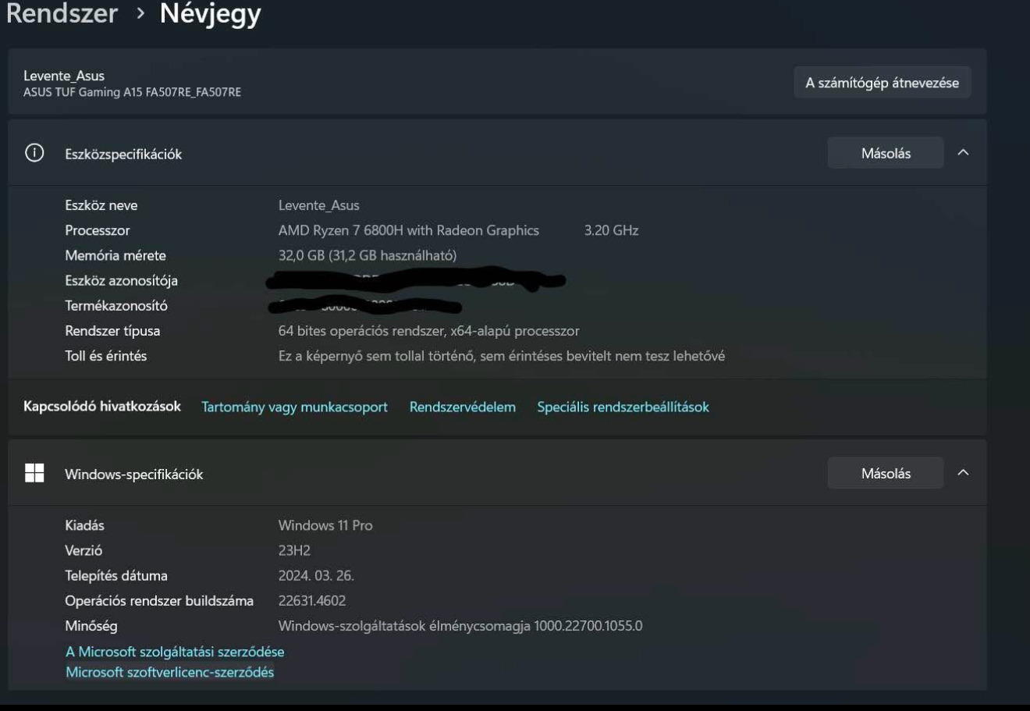Click A számítógép átnevezése button

click(883, 83)
